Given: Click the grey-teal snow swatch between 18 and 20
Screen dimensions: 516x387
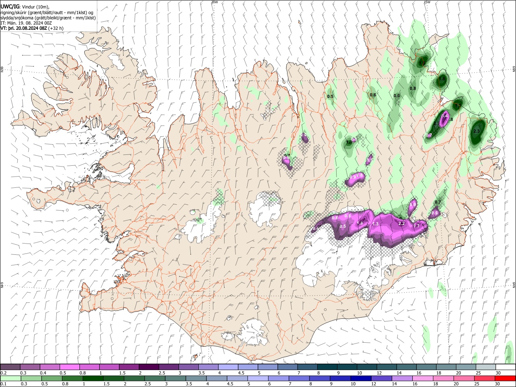Looking at the screenshot, I should pos(446,367).
